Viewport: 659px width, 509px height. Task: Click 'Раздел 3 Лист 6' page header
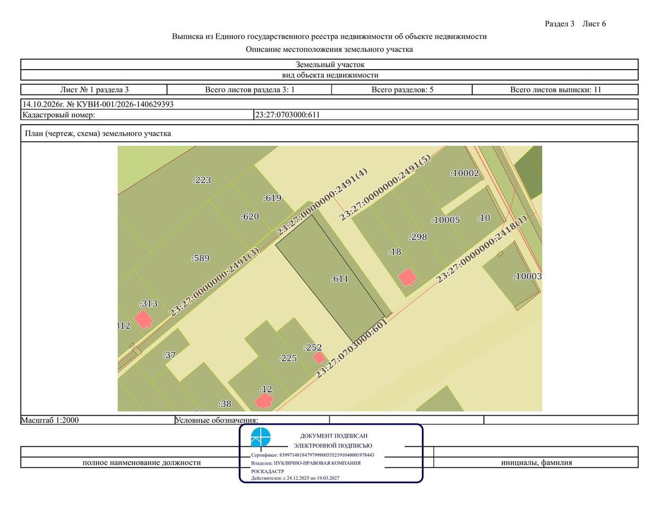[575, 24]
